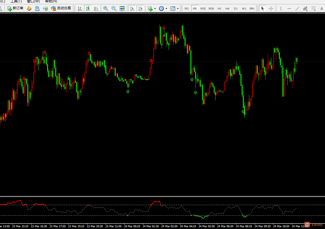Switch to the H1 timeframe
Viewport: 325px width, 229px height.
(x=219, y=8)
